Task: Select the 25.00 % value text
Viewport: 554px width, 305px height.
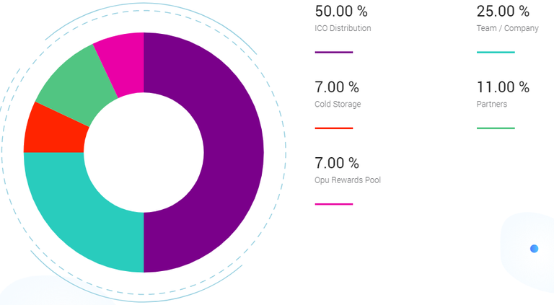Action: coord(503,12)
